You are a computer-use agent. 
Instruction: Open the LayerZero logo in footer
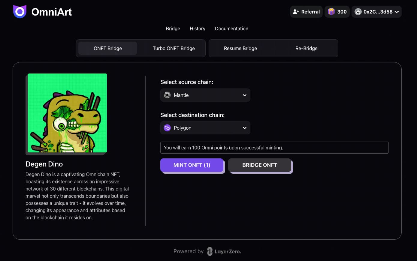click(224, 251)
